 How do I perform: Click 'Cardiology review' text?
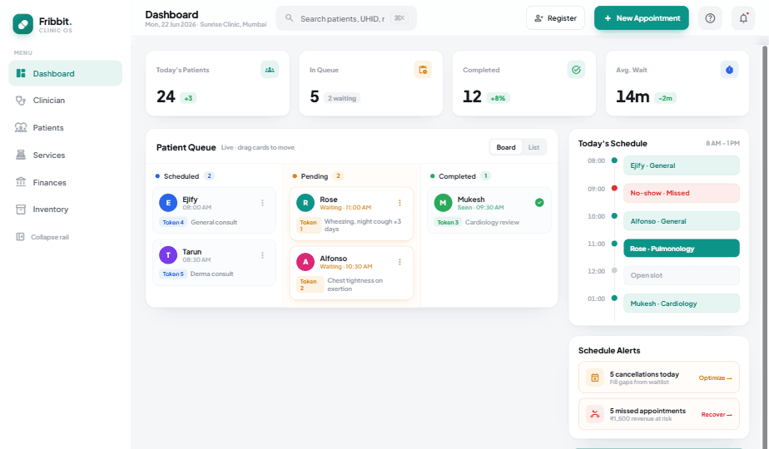(492, 223)
